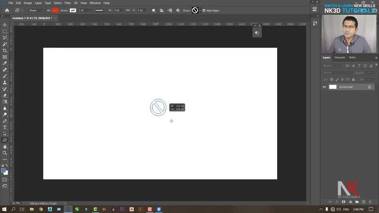The width and height of the screenshot is (379, 213).
Task: Open the stroke width dropdown
Action: [x=91, y=11]
